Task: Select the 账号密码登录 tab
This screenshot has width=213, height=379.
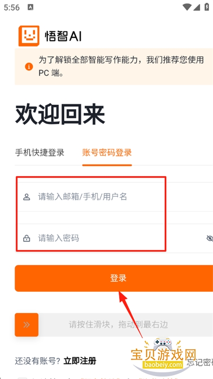Action: pyautogui.click(x=107, y=153)
